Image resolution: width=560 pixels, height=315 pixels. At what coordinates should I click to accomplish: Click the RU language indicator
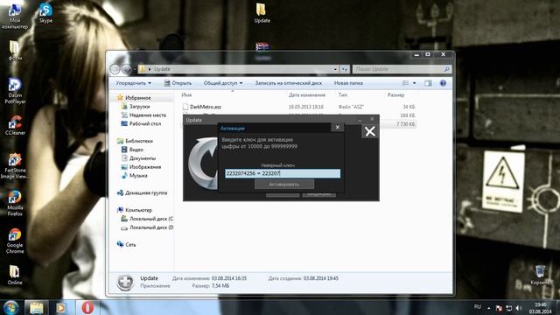(478, 307)
